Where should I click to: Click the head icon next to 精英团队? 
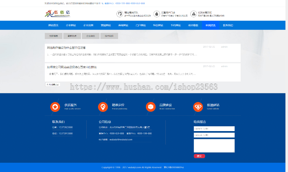pos(120,14)
